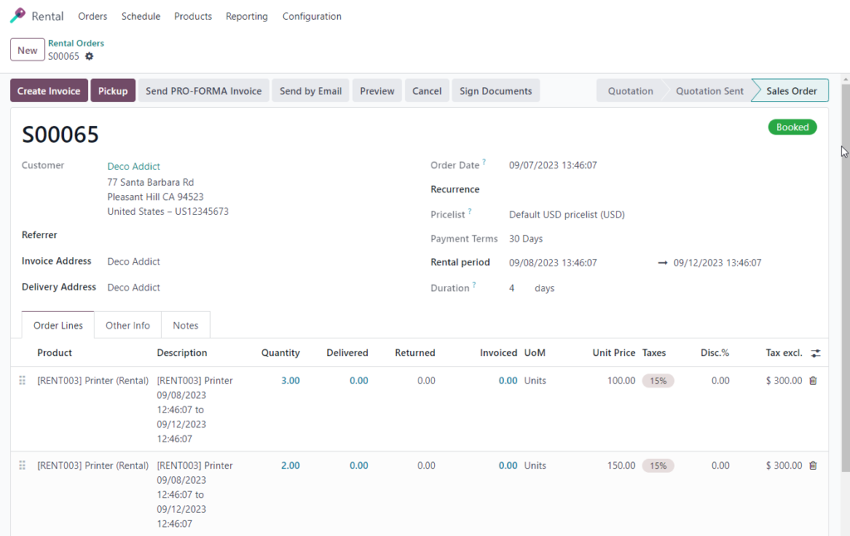Send PRO-FORMA Invoice
This screenshot has height=536, width=850.
(x=203, y=90)
